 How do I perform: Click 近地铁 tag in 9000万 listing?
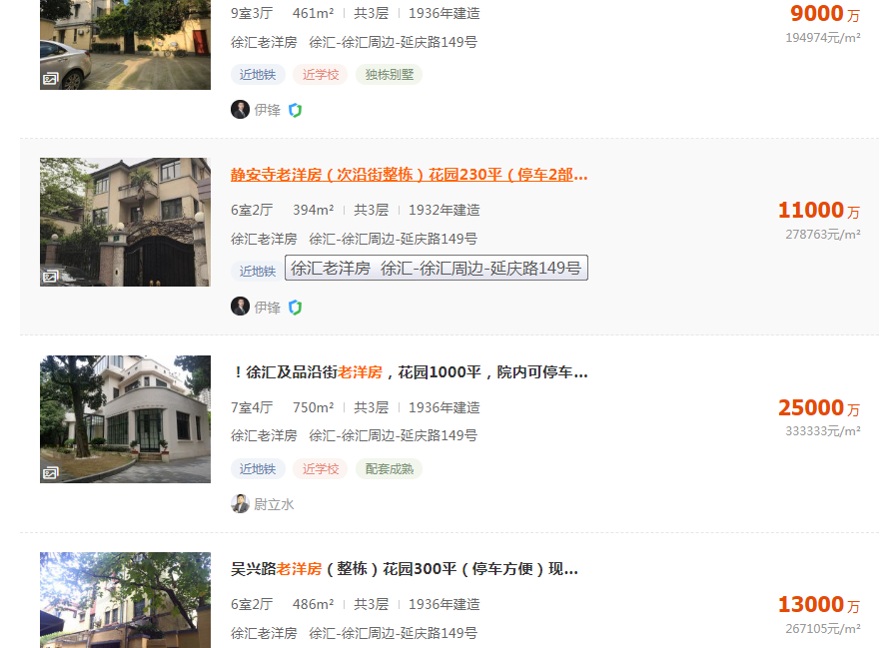[x=258, y=75]
